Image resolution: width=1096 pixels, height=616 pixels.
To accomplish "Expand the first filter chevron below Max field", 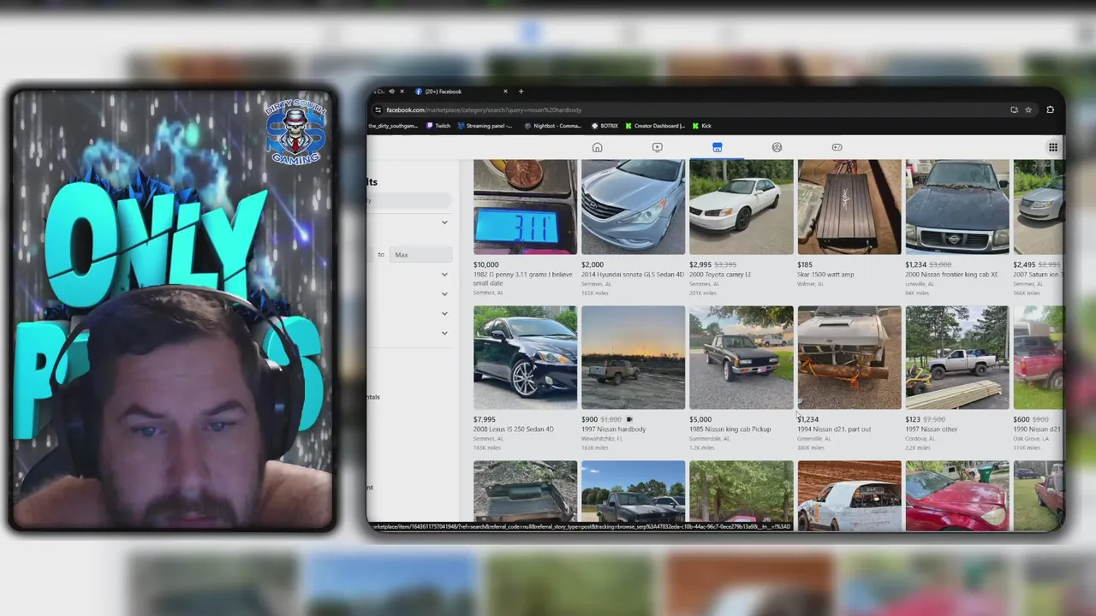I will (444, 275).
